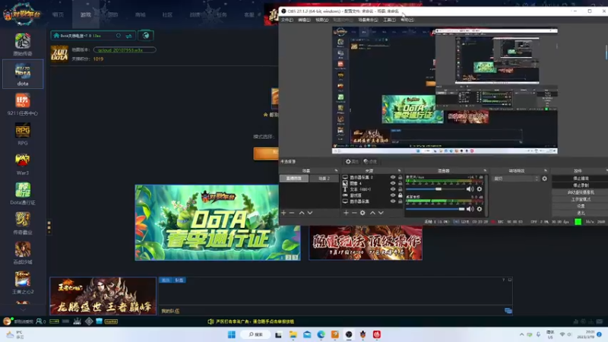Toggle visibility of the text (GDI+) source

click(x=393, y=189)
